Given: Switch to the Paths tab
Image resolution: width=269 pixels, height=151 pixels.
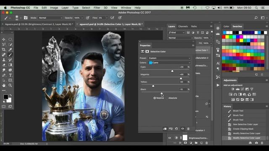Looking at the screenshot, I should pyautogui.click(x=194, y=26).
